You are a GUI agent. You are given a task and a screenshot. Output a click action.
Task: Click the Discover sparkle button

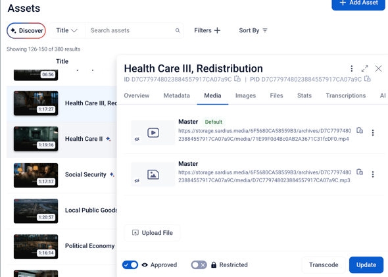point(26,31)
